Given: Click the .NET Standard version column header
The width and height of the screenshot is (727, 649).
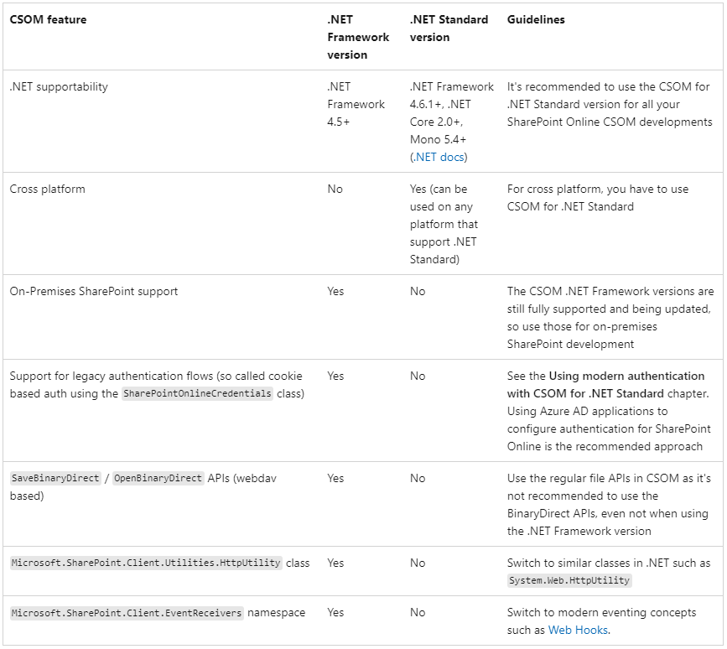Looking at the screenshot, I should tap(449, 29).
